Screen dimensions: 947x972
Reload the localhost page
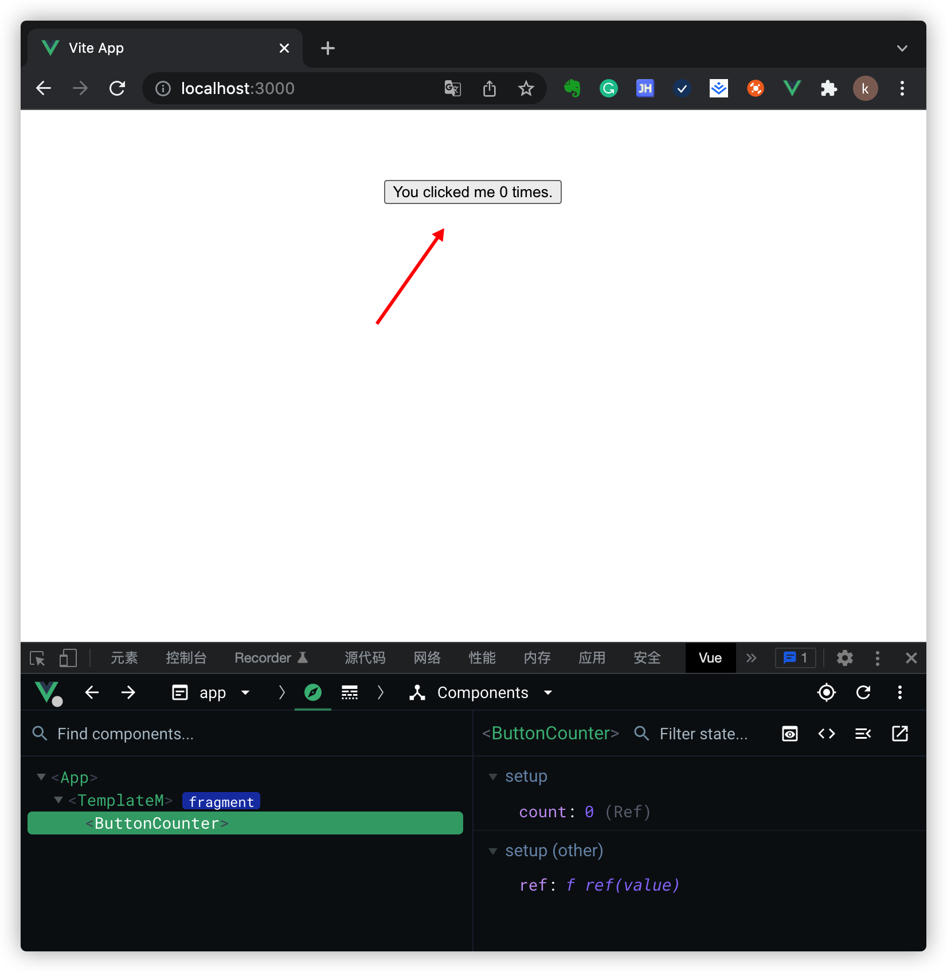(117, 88)
